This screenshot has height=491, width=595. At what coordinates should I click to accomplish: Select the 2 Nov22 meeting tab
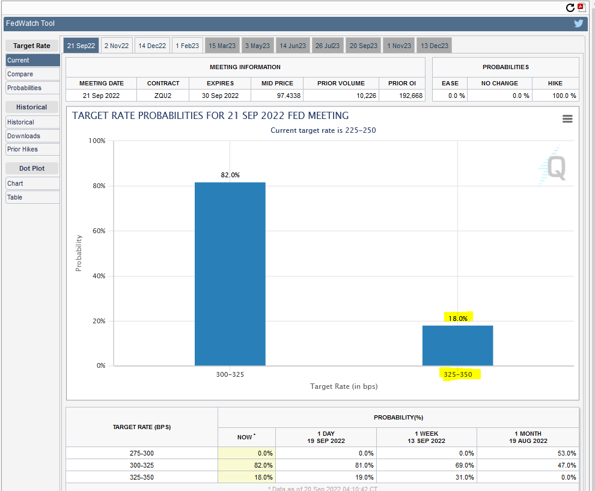click(117, 46)
